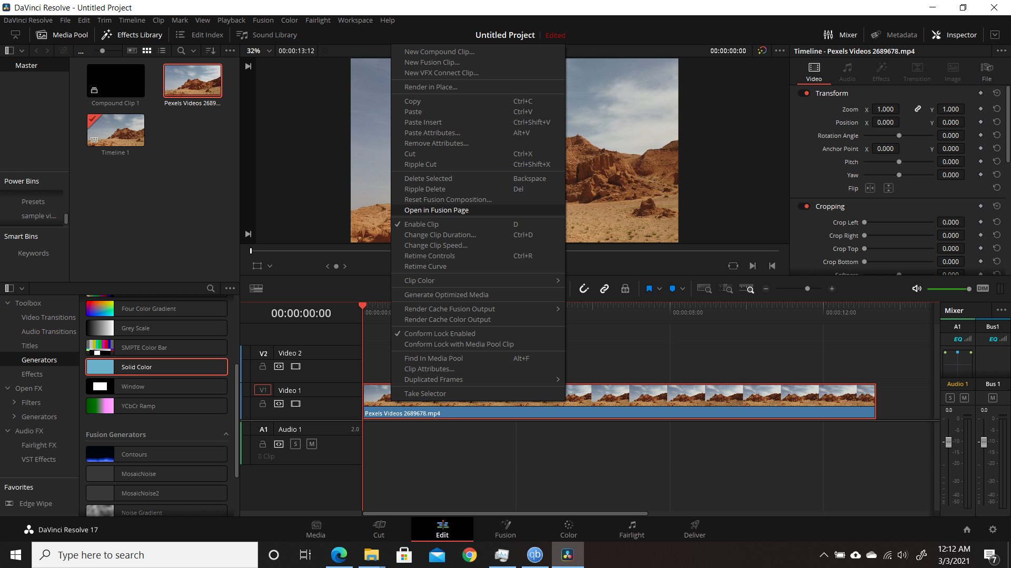1011x568 pixels.
Task: Mute the Audio 1 track header
Action: click(x=312, y=444)
